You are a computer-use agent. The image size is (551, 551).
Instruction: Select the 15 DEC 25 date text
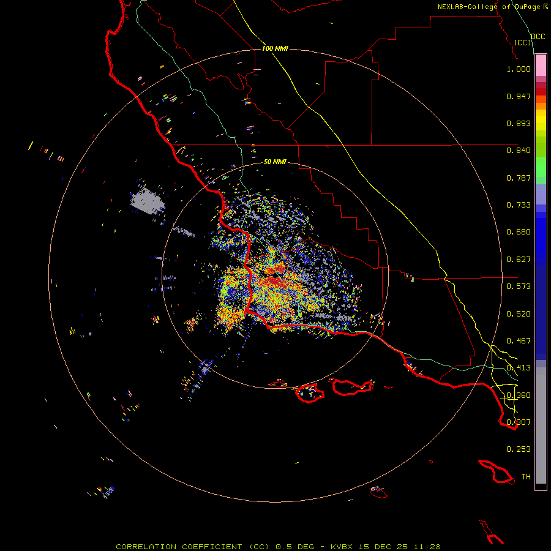[383, 547]
